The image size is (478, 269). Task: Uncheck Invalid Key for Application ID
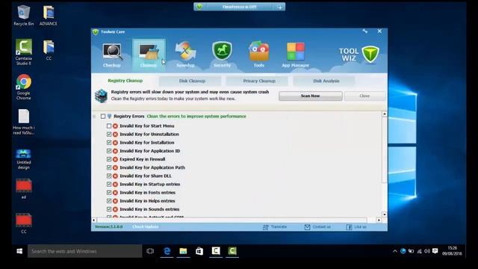[x=109, y=151]
